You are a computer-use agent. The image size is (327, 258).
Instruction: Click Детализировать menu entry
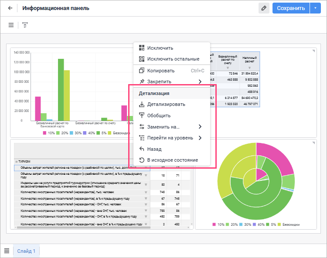click(x=166, y=104)
